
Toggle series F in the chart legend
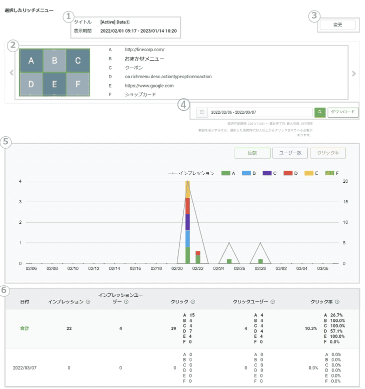pos(332,173)
